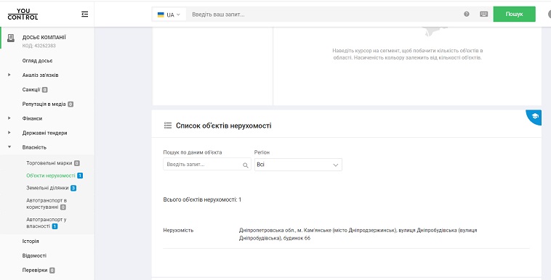Open the virtual keyboard icon
Viewport: 551px width, 280px height.
point(484,14)
